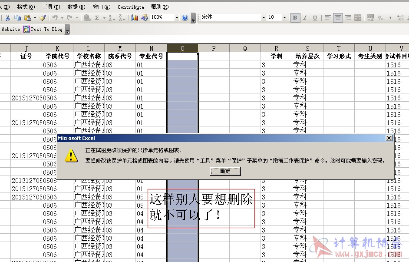
Task: Click the Redo arrow icon
Action: [x=69, y=18]
